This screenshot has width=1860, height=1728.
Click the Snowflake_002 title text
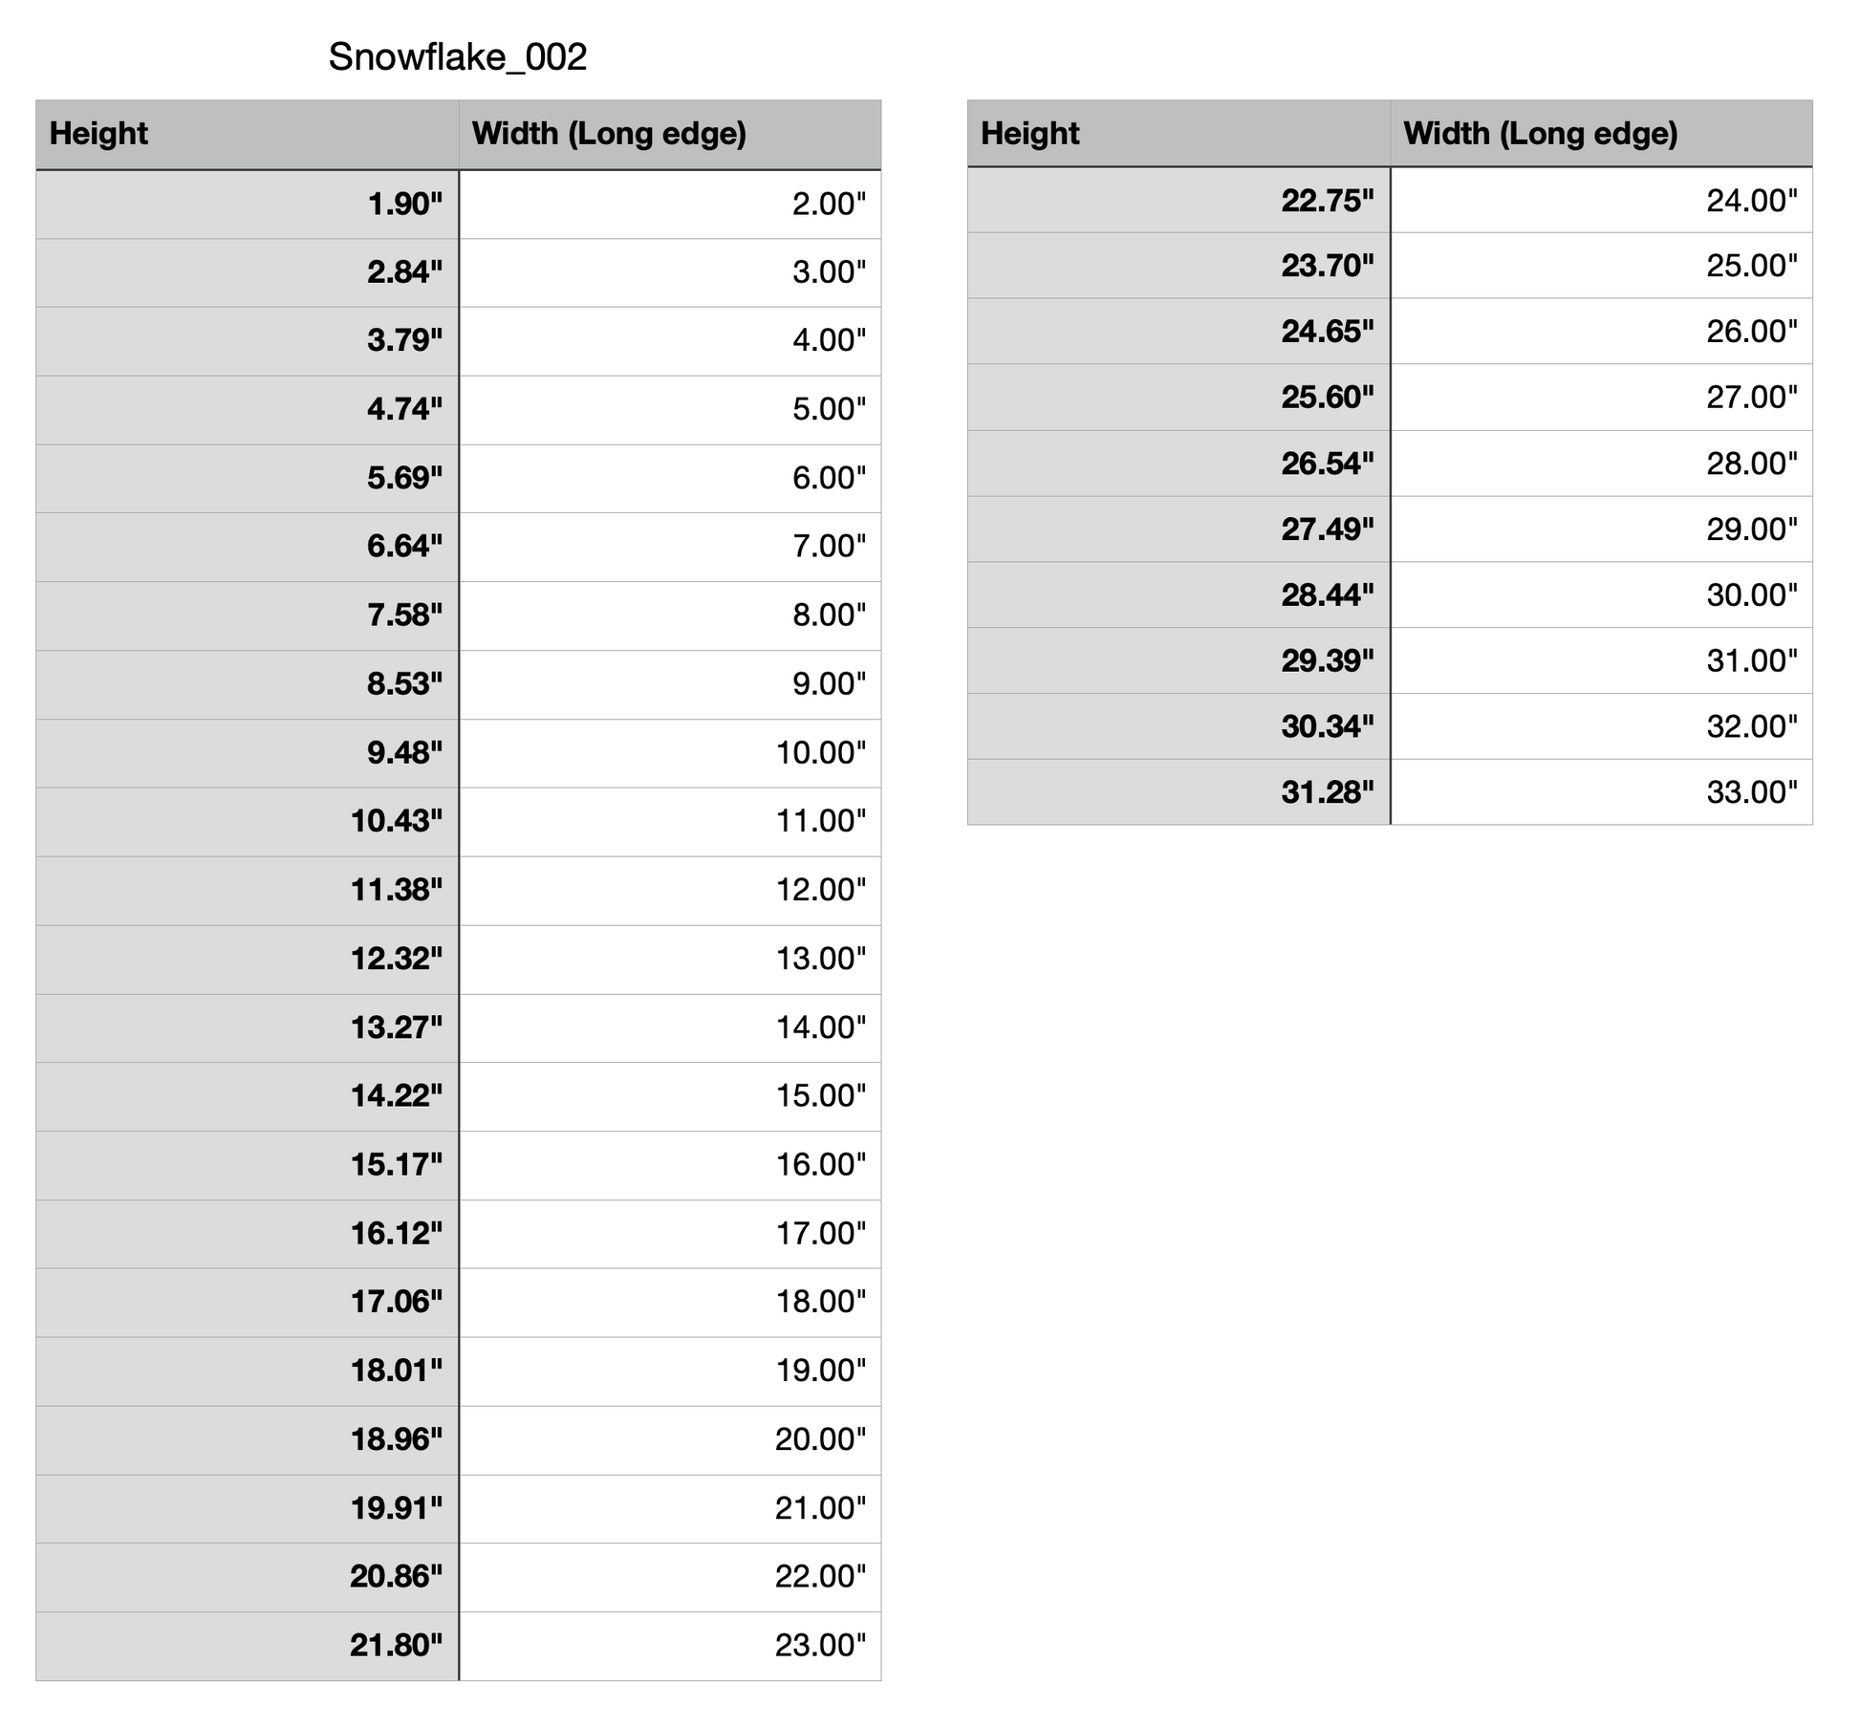[x=457, y=57]
